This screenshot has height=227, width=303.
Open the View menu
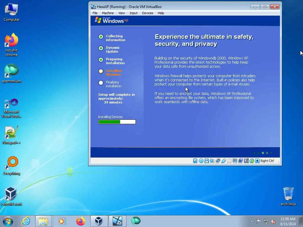pyautogui.click(x=122, y=13)
